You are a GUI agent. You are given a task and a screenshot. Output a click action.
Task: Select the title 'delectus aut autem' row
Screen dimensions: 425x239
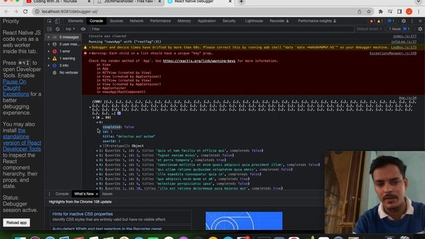[129, 136]
